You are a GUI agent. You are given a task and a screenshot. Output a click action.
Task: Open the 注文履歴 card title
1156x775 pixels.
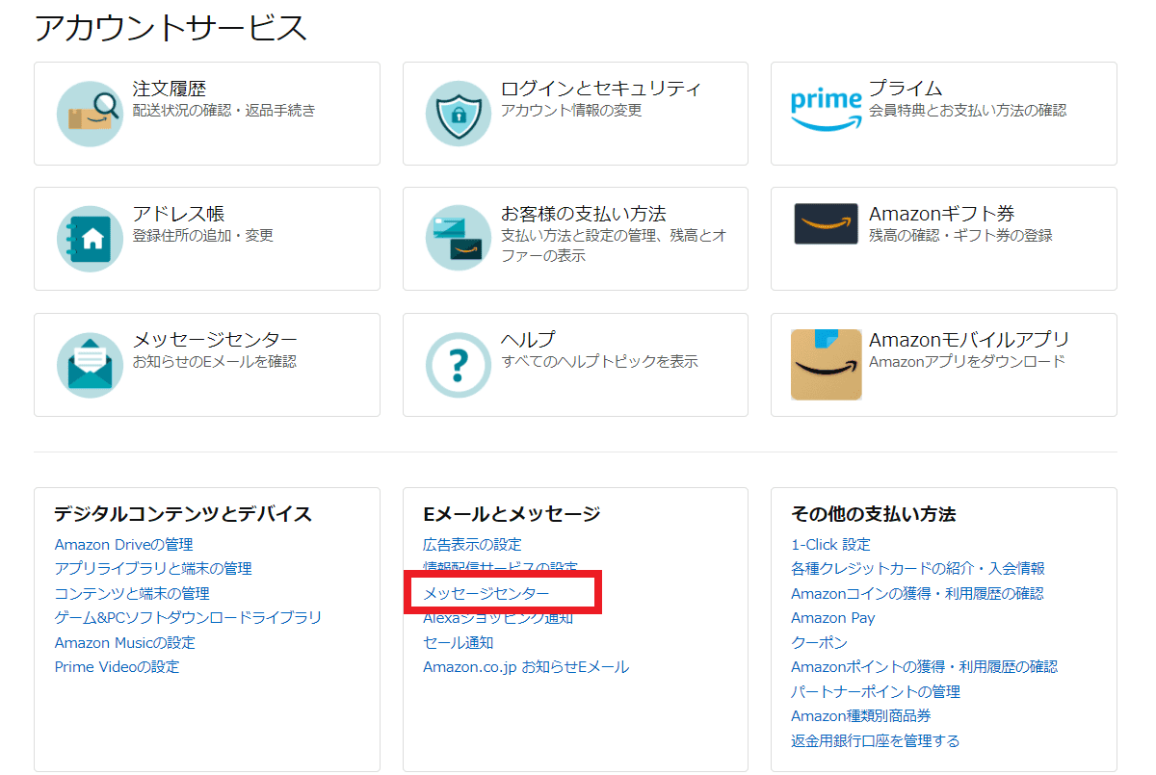click(x=170, y=89)
